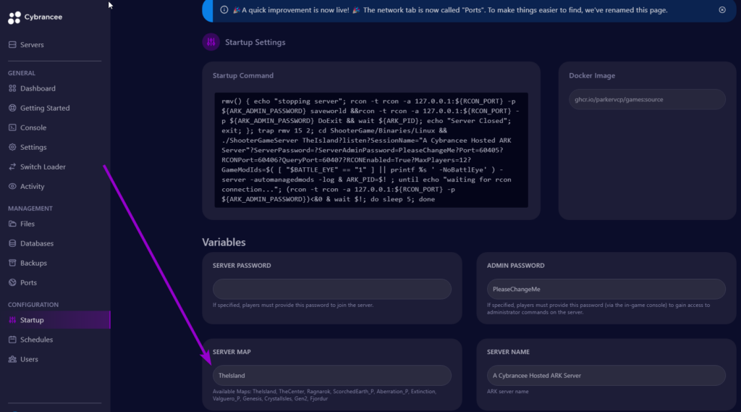Click the Docker Image field
The width and height of the screenshot is (741, 412).
[647, 99]
